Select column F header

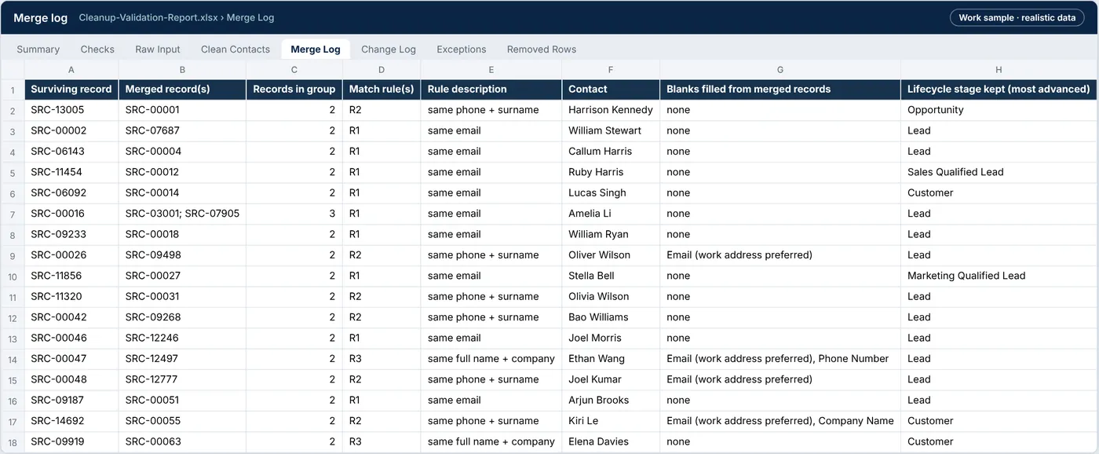pyautogui.click(x=611, y=70)
